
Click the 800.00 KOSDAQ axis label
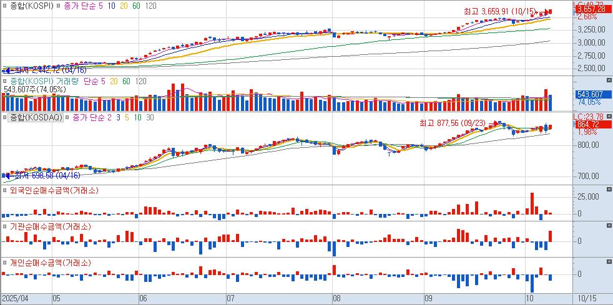589,145
